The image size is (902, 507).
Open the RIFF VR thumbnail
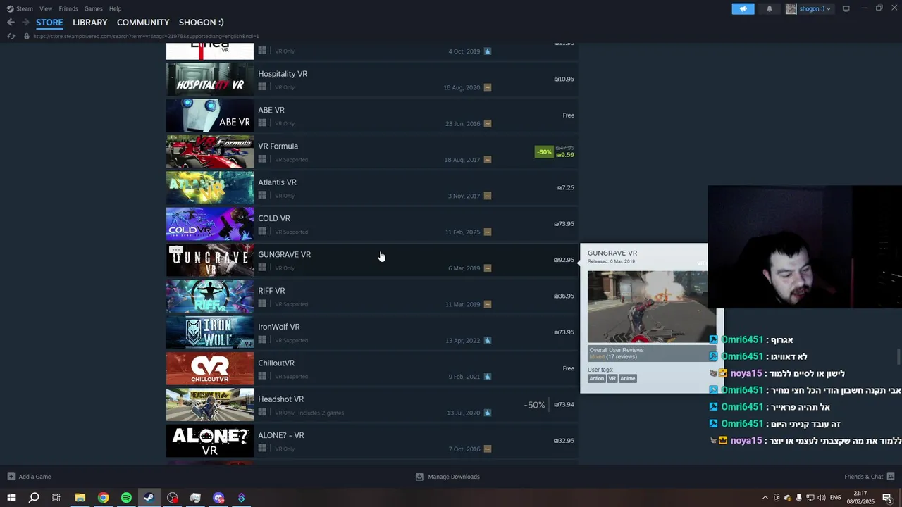pos(209,296)
